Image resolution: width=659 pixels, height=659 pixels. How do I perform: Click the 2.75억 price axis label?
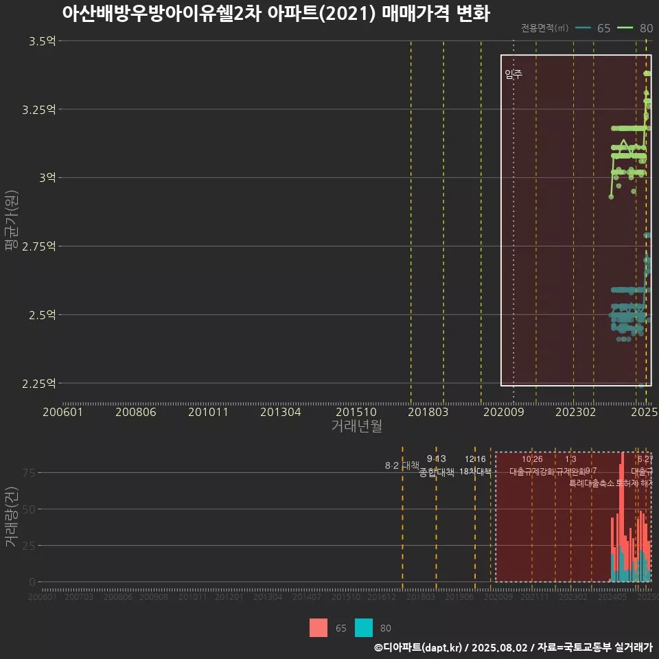coord(38,246)
